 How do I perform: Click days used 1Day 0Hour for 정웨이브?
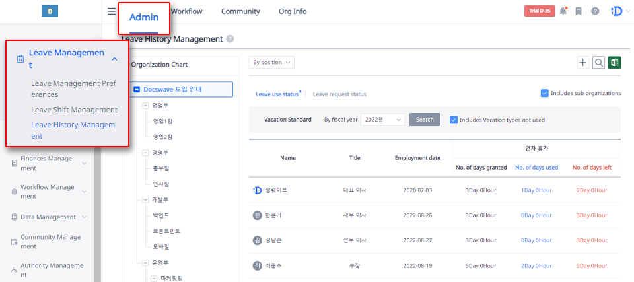536,190
